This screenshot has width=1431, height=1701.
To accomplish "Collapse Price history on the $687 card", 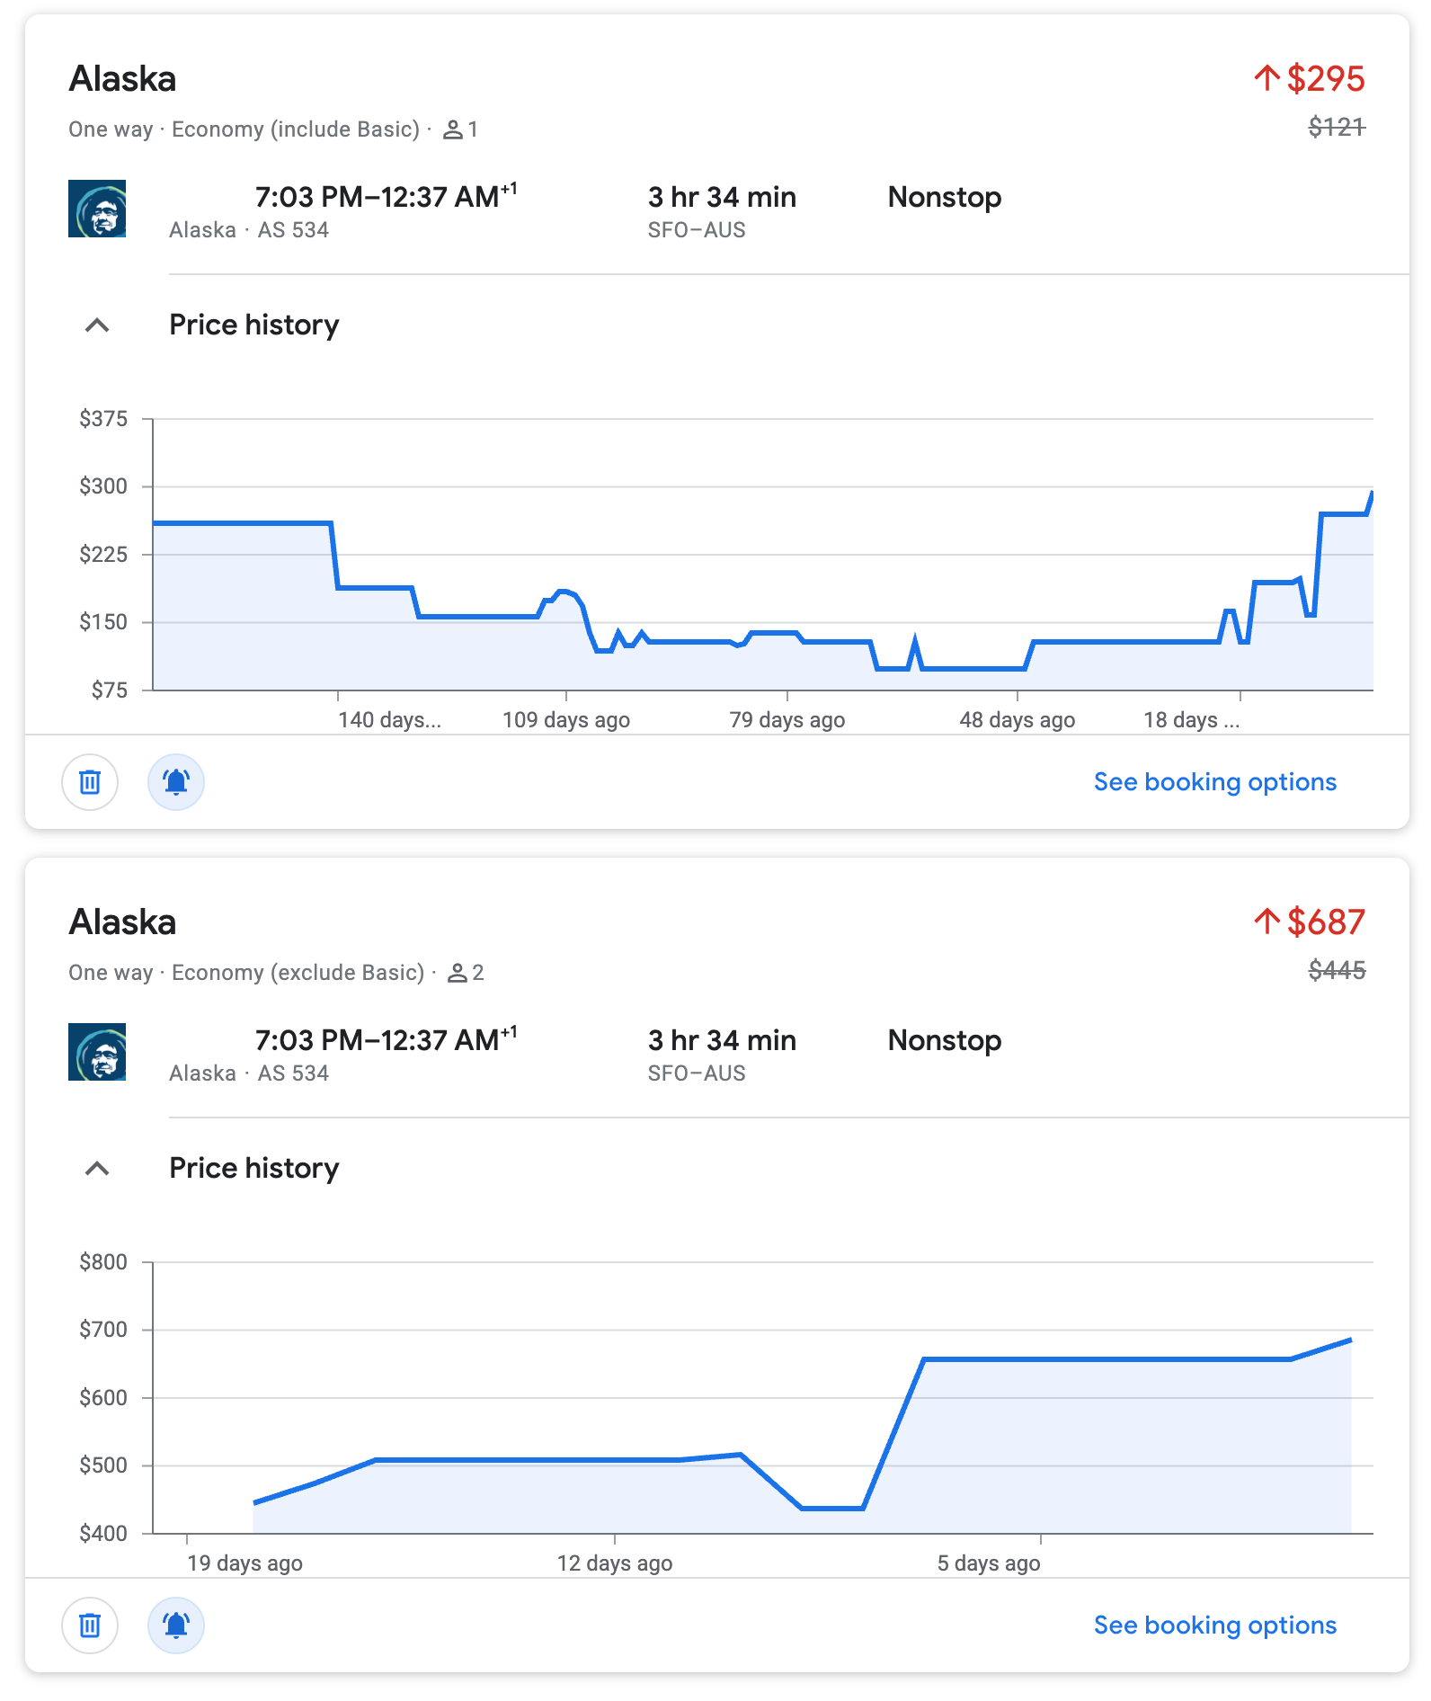I will click(97, 1169).
